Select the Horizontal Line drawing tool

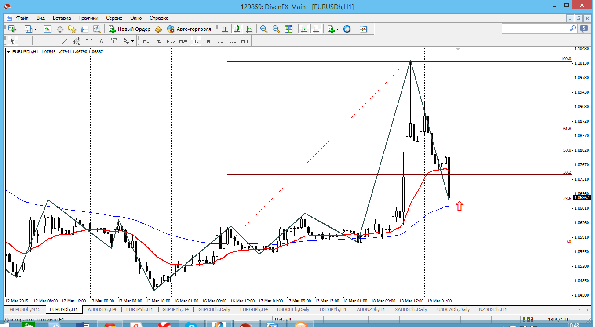(52, 41)
